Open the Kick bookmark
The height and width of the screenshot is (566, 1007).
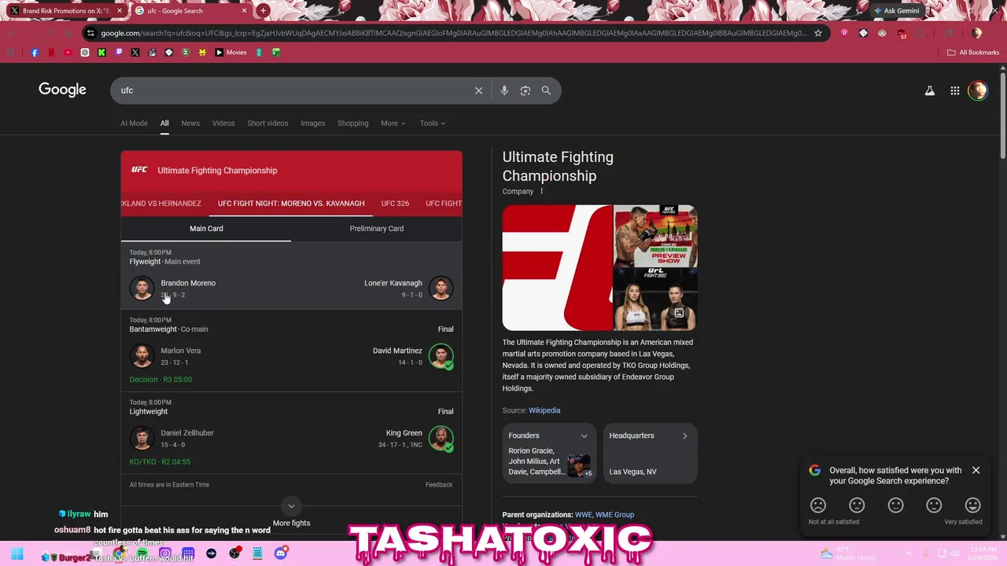coord(101,53)
